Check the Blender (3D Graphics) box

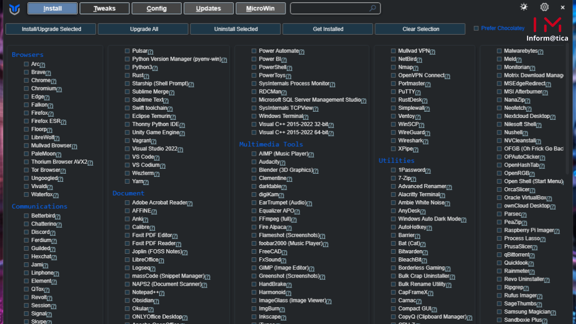click(x=254, y=170)
